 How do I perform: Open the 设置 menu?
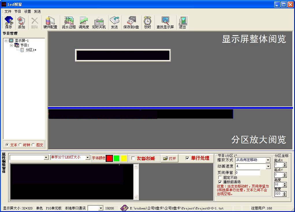click(27, 12)
